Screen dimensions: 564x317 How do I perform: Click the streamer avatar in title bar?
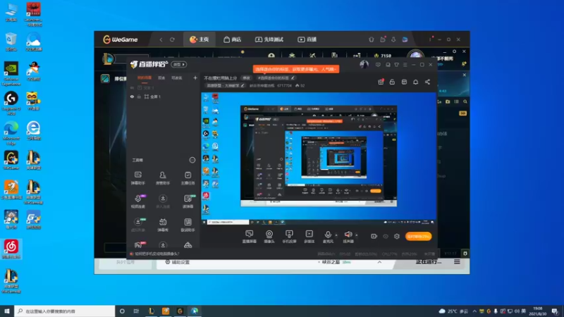point(364,64)
